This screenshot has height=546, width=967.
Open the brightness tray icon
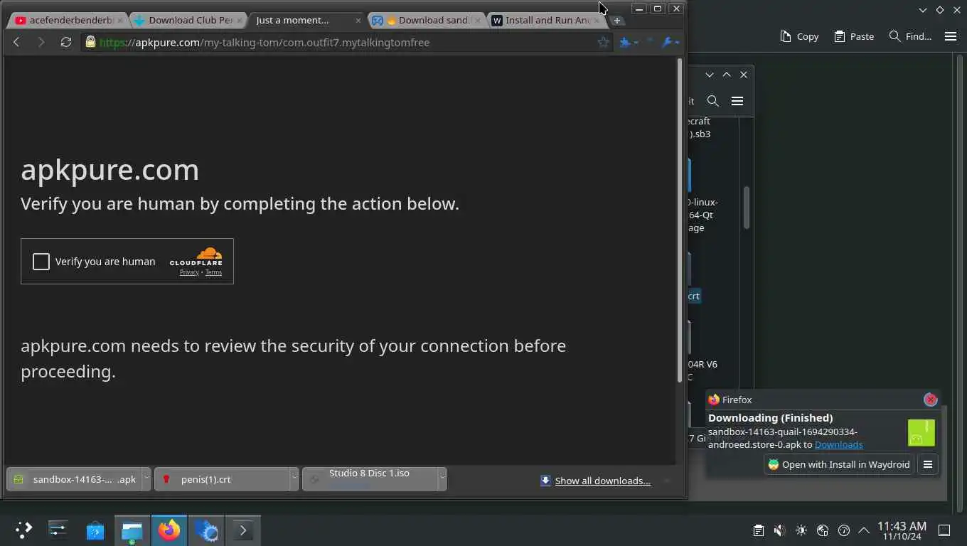tap(801, 530)
